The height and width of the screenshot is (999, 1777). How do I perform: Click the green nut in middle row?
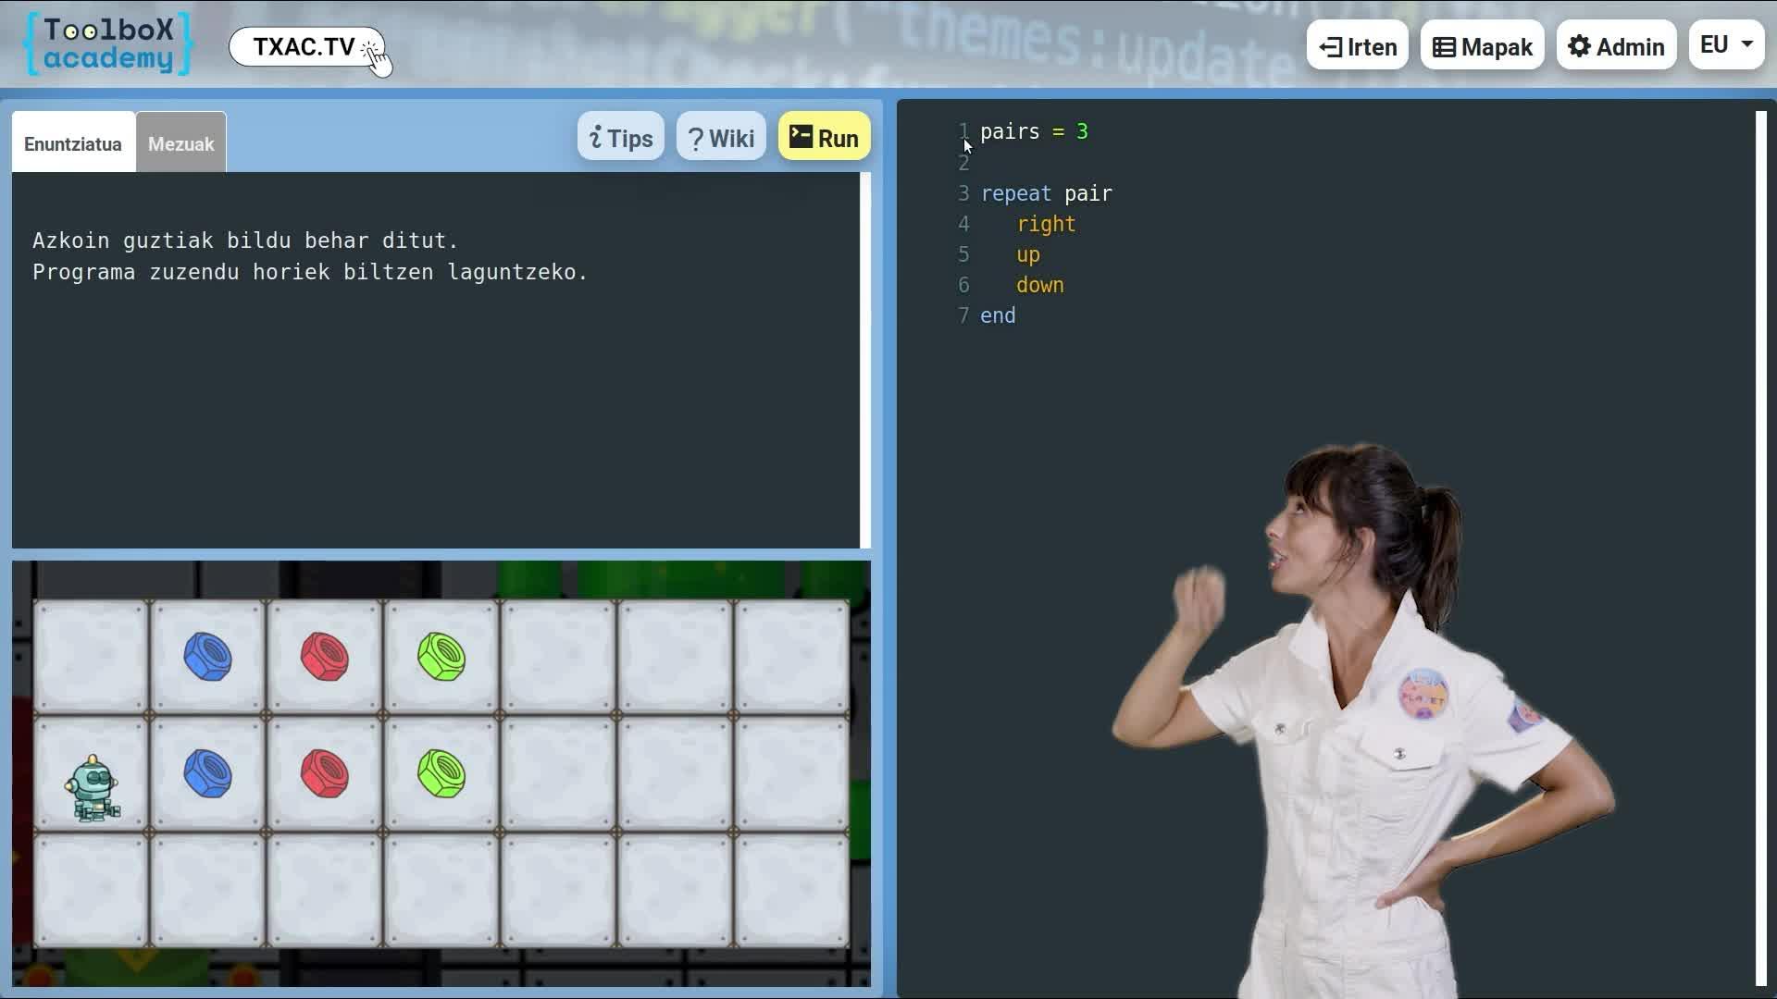441,773
